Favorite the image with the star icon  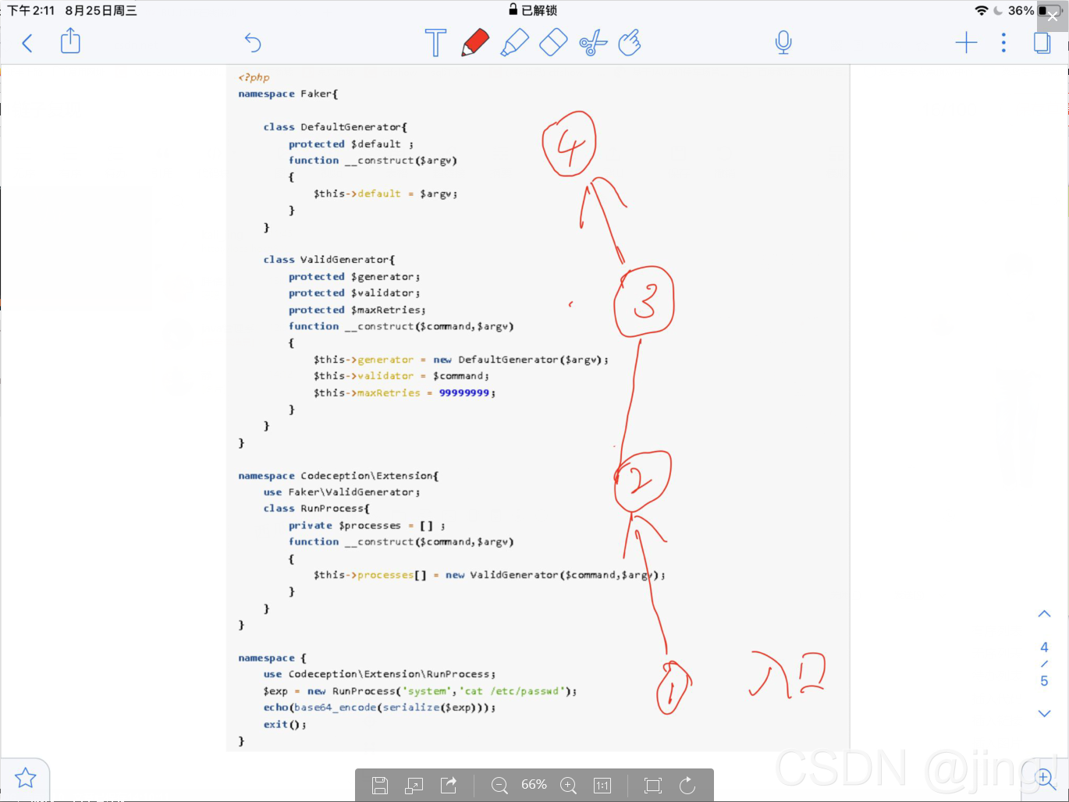(26, 778)
